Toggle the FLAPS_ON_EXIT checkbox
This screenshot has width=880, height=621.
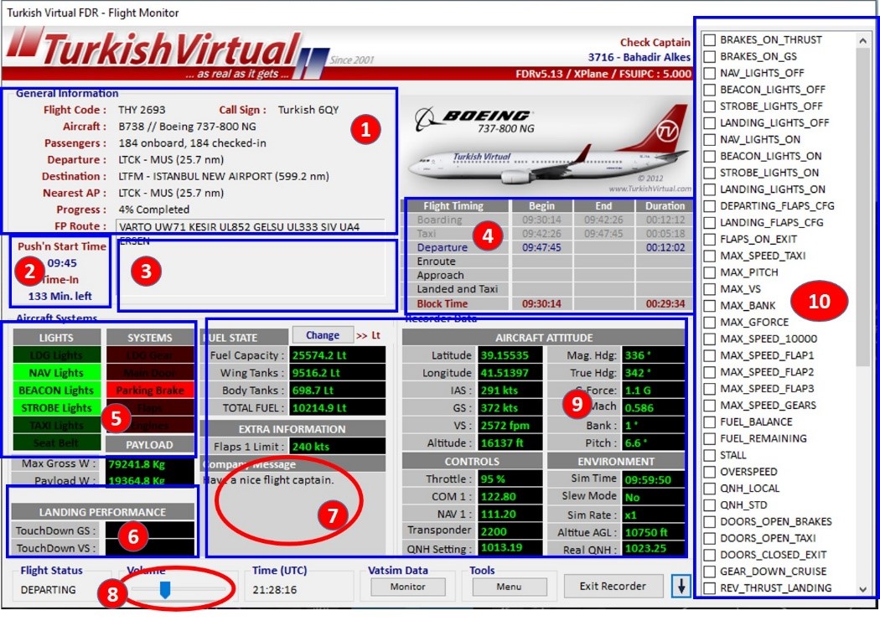click(710, 239)
